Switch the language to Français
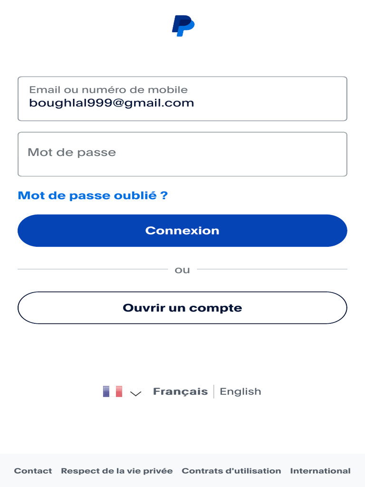 [180, 391]
